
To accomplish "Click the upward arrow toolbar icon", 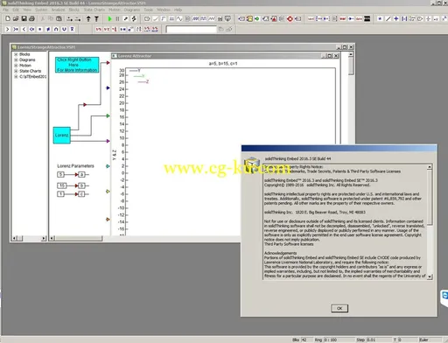I will pyautogui.click(x=88, y=18).
